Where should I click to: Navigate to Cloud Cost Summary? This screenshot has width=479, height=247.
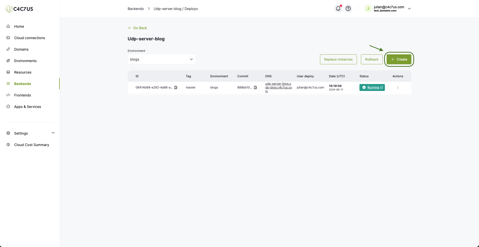tap(31, 145)
